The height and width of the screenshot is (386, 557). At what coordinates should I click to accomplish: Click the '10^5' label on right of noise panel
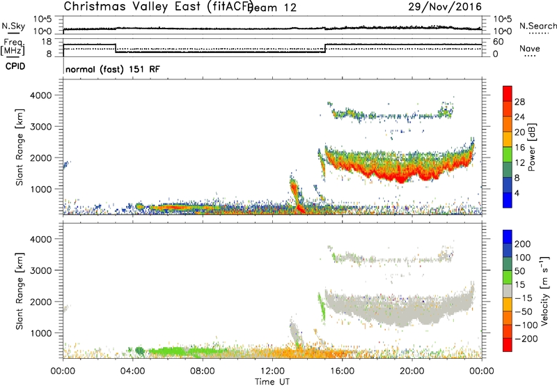502,19
